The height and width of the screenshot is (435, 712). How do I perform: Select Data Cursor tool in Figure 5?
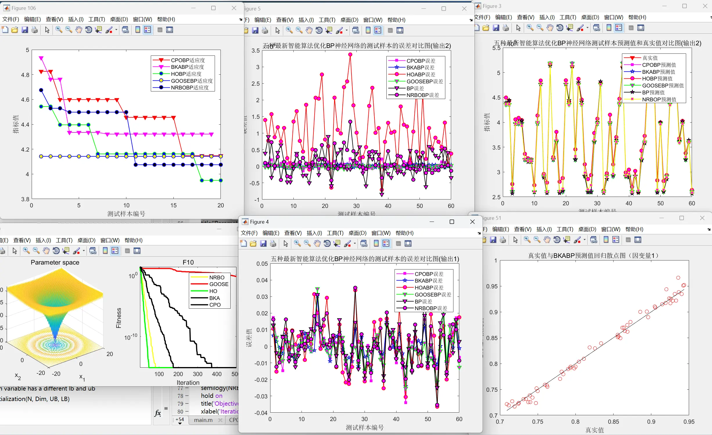(329, 30)
